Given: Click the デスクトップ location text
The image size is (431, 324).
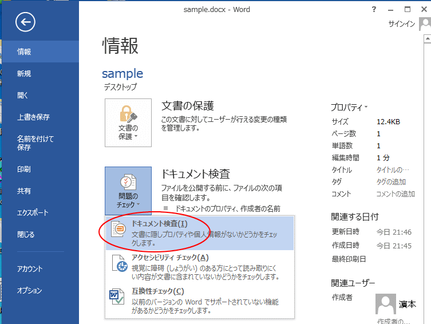Looking at the screenshot, I should tap(120, 87).
